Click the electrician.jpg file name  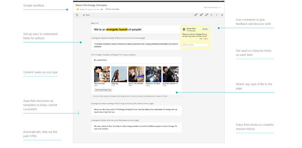pyautogui.click(x=99, y=84)
